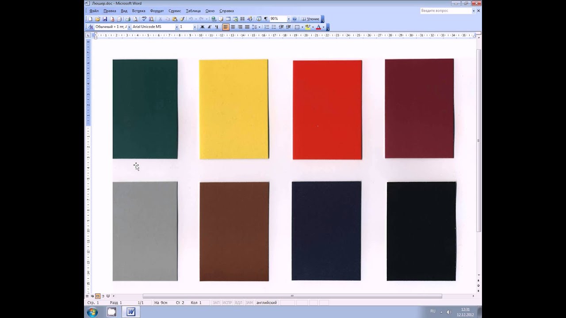Justify text alignment
The image size is (566, 318).
(x=247, y=27)
